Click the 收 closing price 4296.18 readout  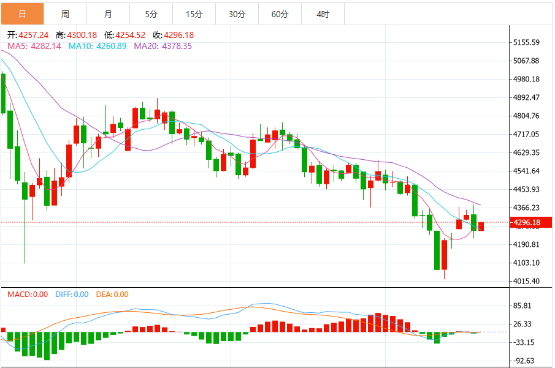[174, 35]
